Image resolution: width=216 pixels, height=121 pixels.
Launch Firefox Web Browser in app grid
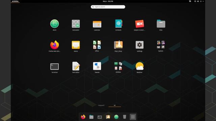pos(55,45)
